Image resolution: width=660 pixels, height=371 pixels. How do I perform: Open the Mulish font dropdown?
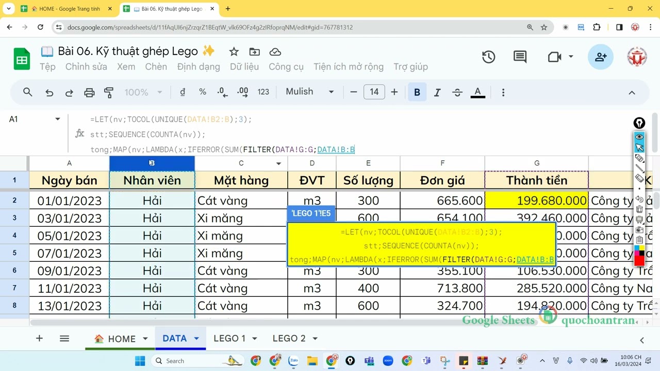point(310,92)
